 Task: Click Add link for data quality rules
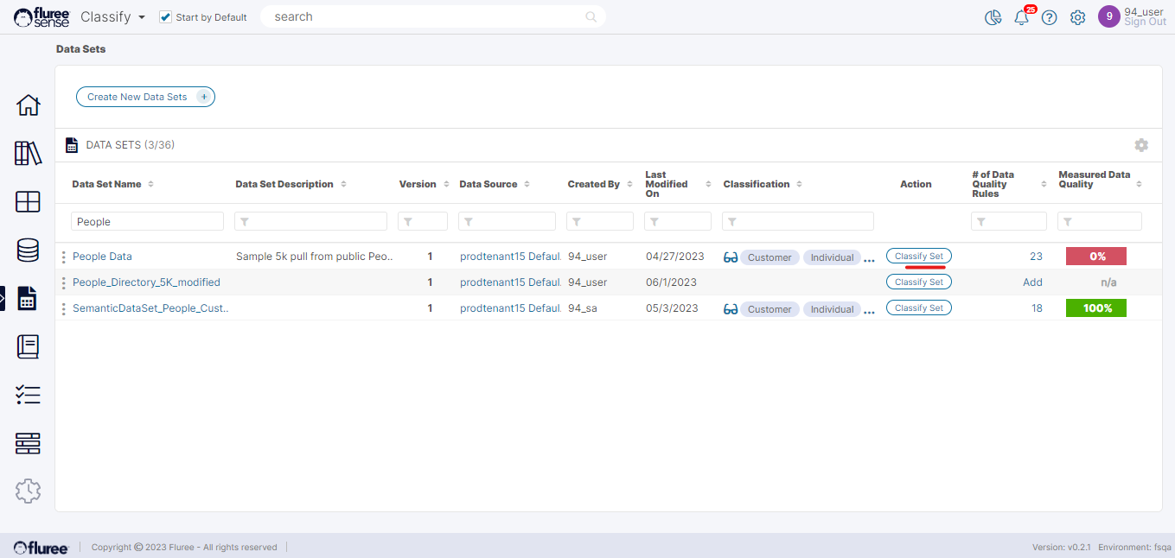pyautogui.click(x=1032, y=282)
